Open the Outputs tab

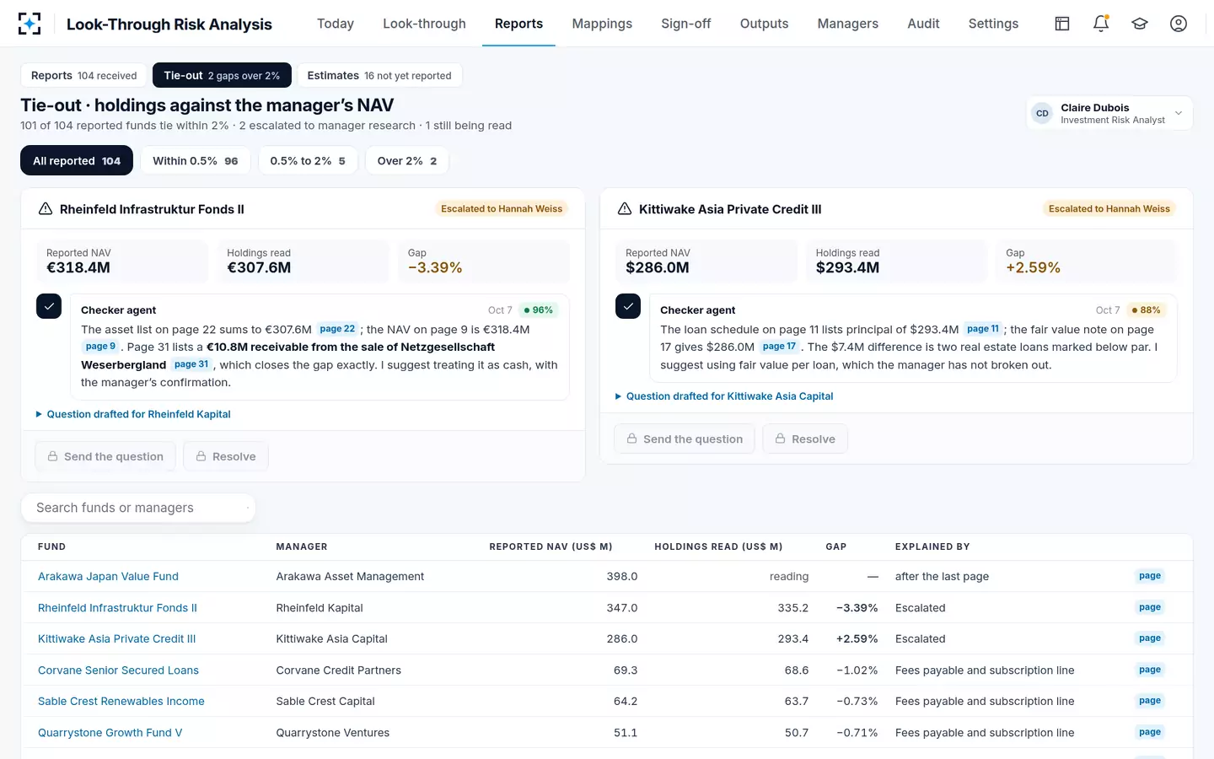764,24
